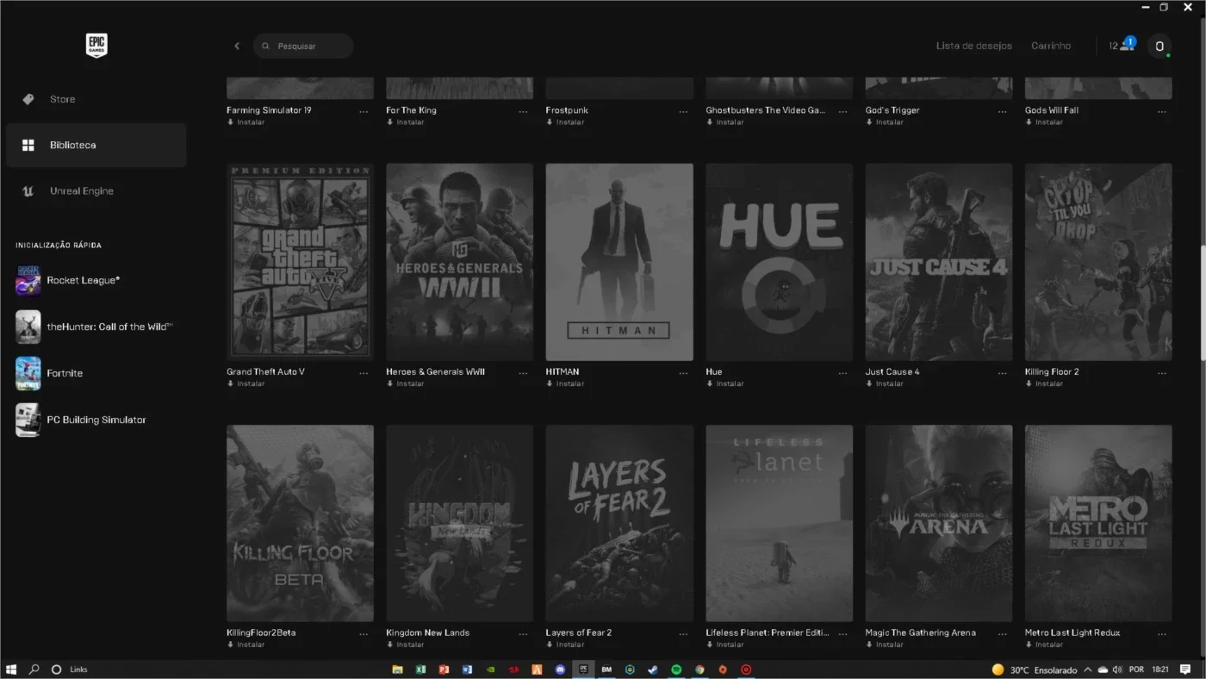This screenshot has width=1206, height=679.
Task: Select the Grand Theft Auto V cover
Action: [300, 262]
